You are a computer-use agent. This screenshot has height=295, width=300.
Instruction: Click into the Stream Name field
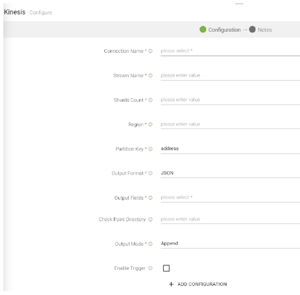click(230, 75)
